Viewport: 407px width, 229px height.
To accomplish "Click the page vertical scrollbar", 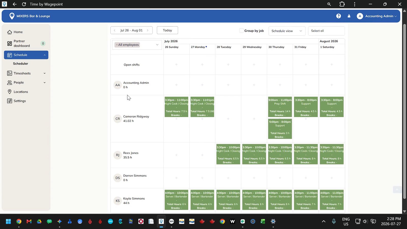I will click(404, 111).
